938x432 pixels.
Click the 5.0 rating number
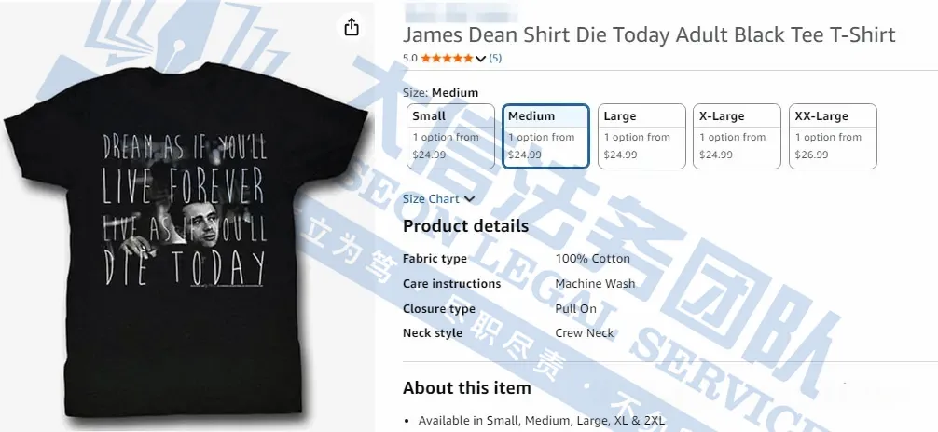pyautogui.click(x=409, y=58)
